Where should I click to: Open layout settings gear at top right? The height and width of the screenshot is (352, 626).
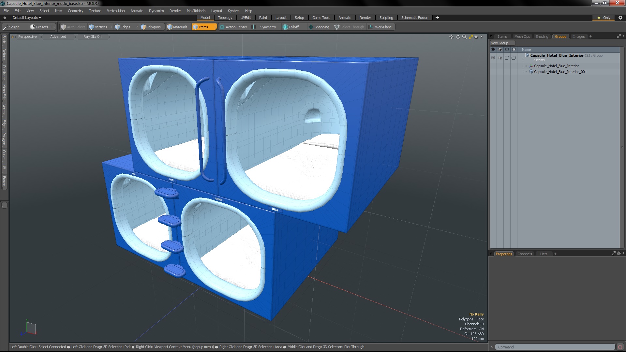coord(620,18)
